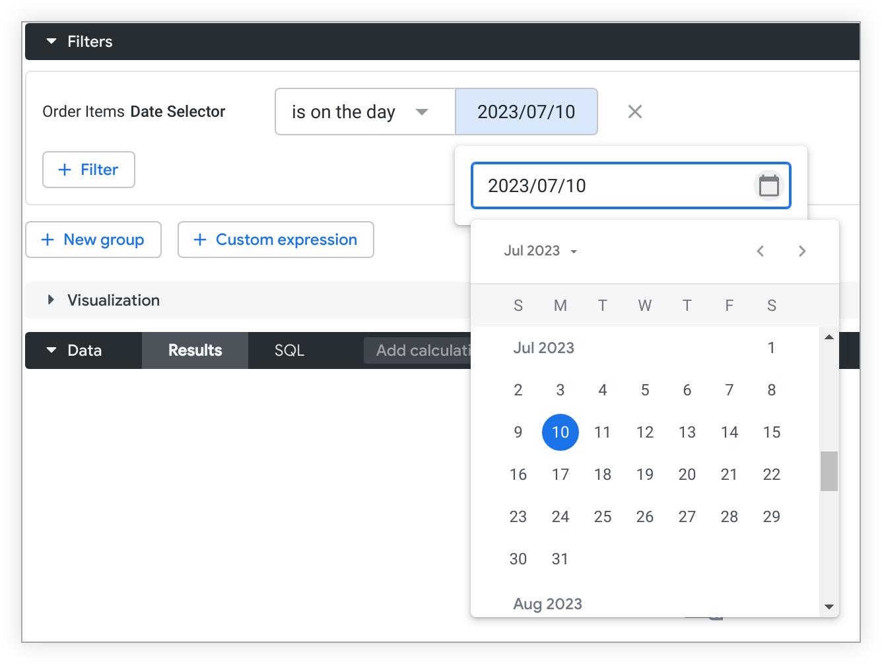
Task: Open the Jul 2023 month picker dropdown
Action: click(x=541, y=251)
